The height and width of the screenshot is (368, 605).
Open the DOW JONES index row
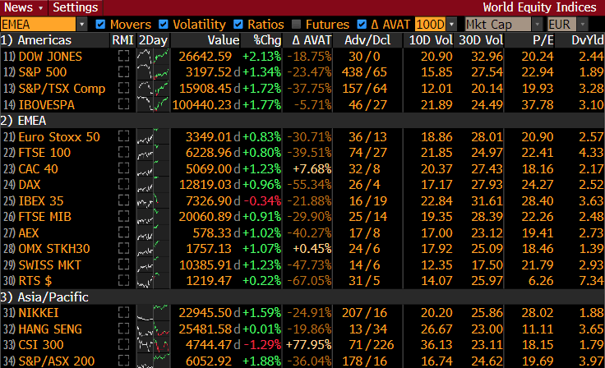pos(50,57)
